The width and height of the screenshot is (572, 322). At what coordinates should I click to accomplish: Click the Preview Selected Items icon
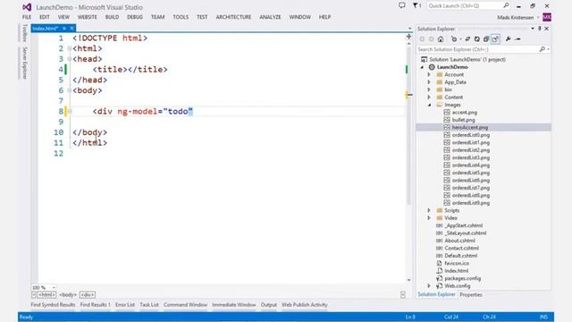pyautogui.click(x=517, y=39)
